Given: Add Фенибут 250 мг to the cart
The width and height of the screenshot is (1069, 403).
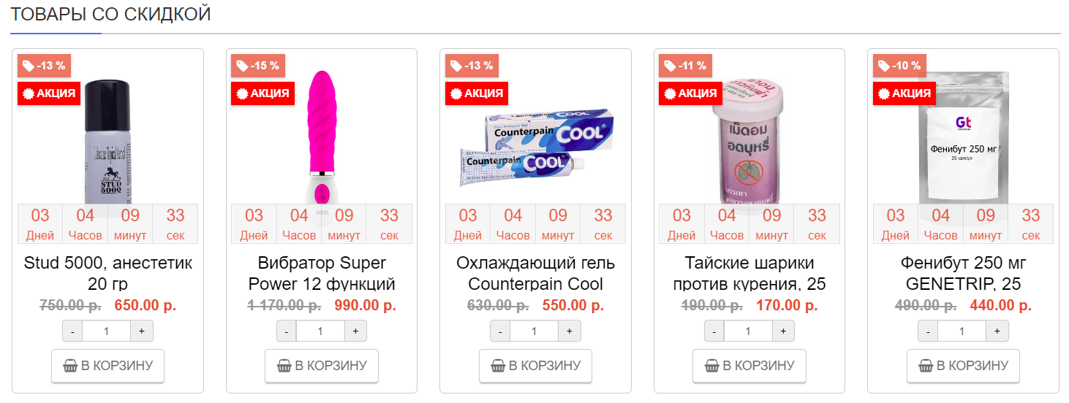Looking at the screenshot, I should coord(963,366).
